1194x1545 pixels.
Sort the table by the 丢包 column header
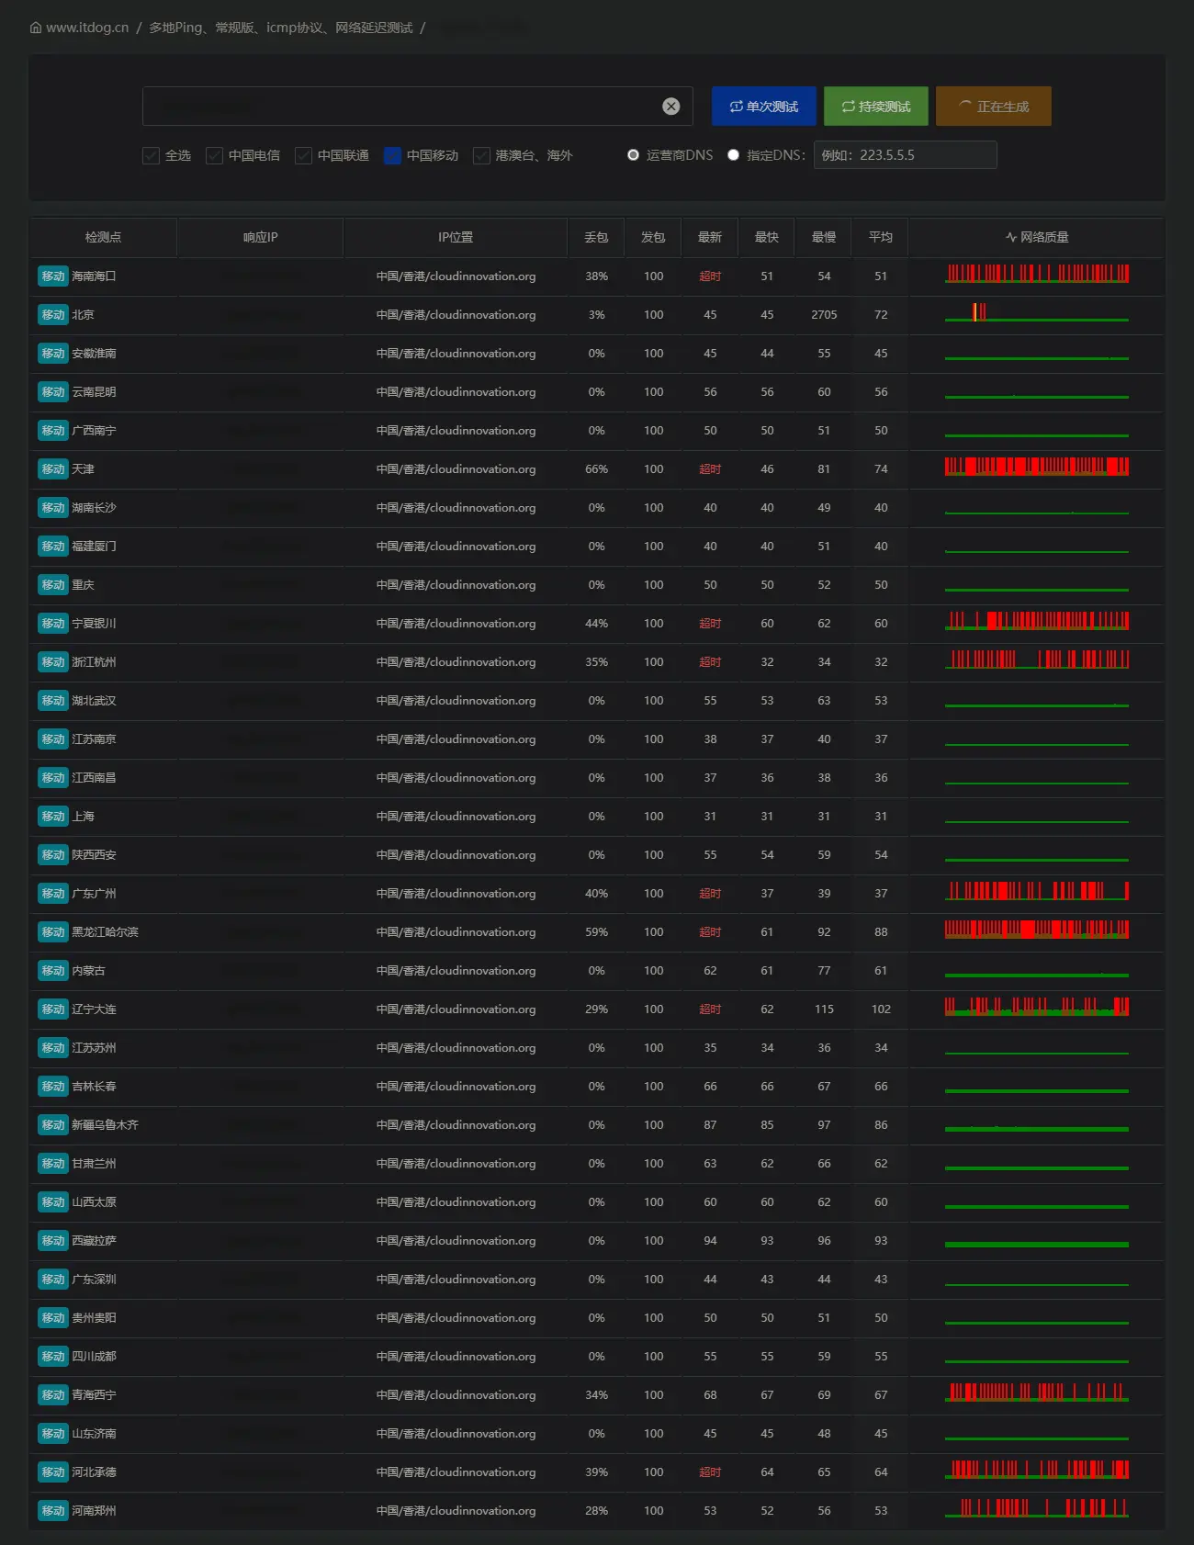(x=596, y=237)
